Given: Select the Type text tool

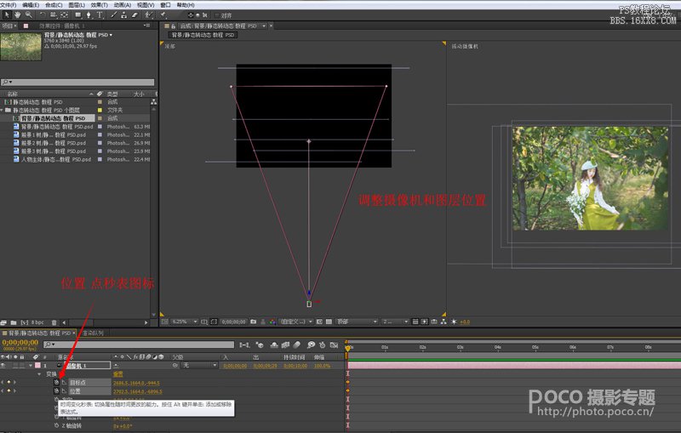Looking at the screenshot, I should (x=100, y=14).
